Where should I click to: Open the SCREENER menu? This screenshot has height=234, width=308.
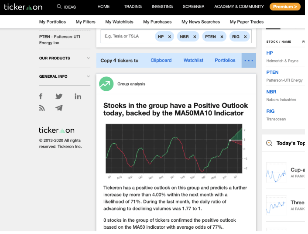tap(194, 7)
